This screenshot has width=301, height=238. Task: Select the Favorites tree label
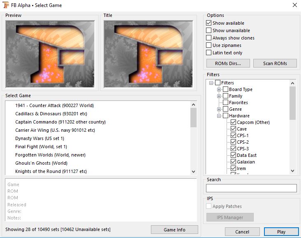(x=238, y=103)
